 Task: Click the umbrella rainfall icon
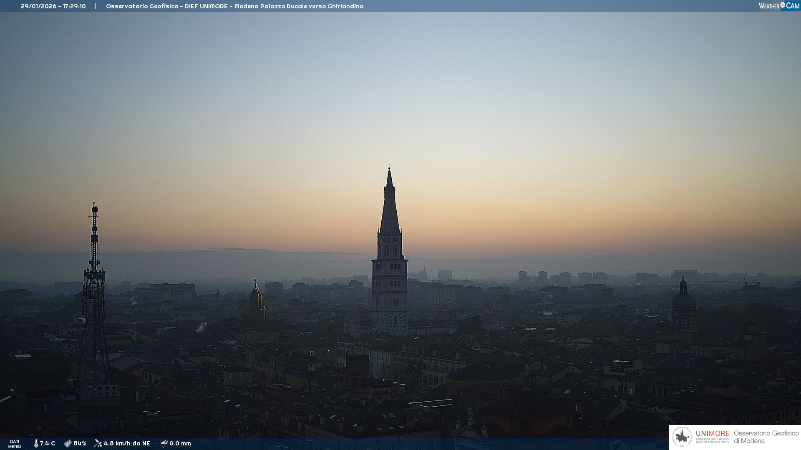click(164, 443)
